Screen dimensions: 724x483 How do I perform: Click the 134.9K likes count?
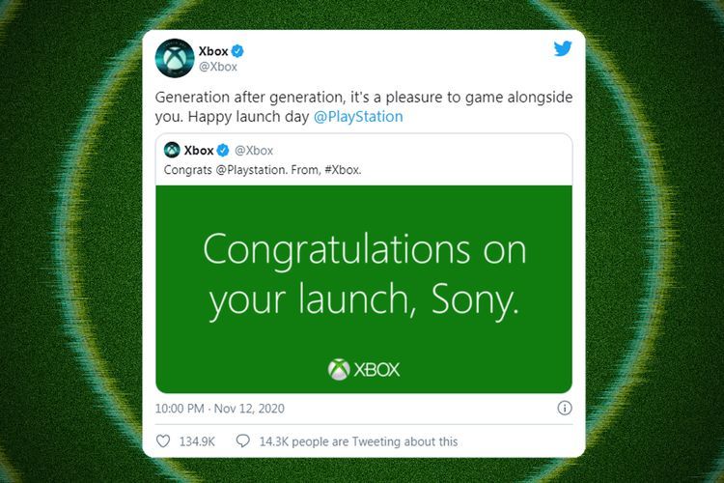click(x=197, y=441)
